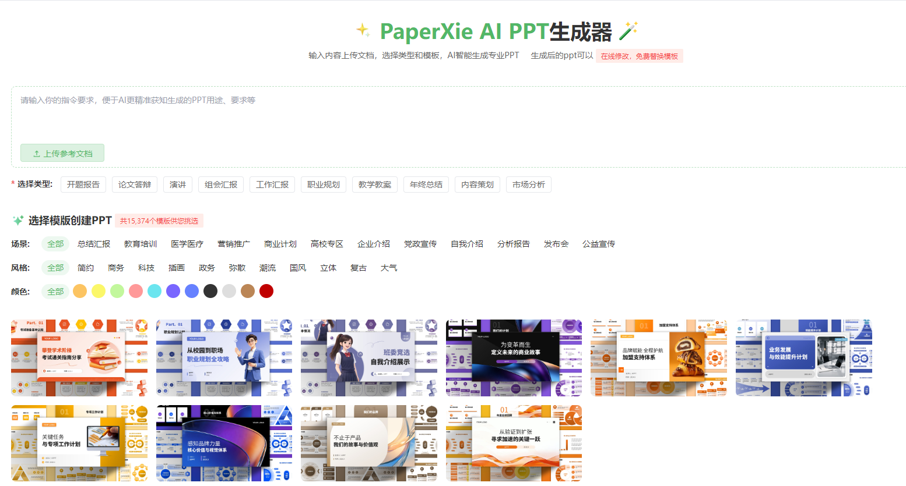Click the sparkle icon beside 选择模版创建PPT
The image size is (906, 486).
(x=18, y=221)
